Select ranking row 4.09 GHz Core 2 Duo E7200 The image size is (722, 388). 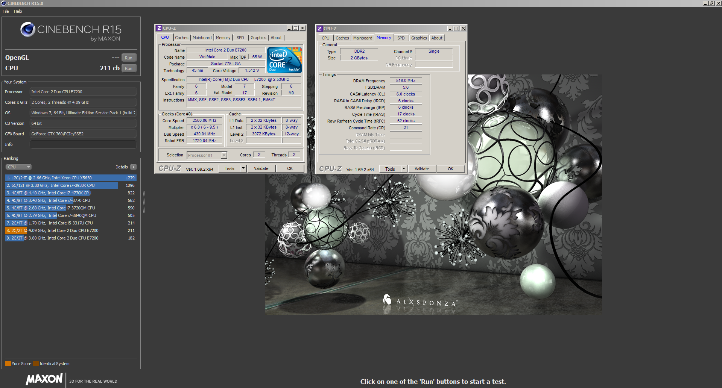pyautogui.click(x=71, y=230)
